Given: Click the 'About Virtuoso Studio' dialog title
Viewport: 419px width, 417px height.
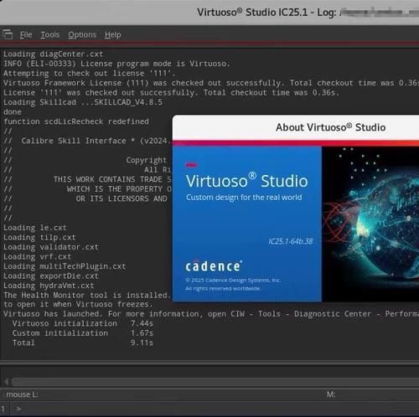Looking at the screenshot, I should [x=331, y=127].
